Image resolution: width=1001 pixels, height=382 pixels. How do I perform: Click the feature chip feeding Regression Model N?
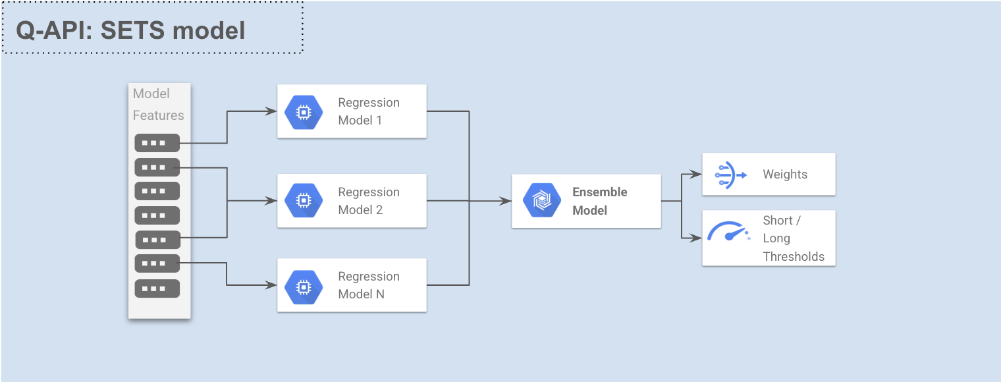point(157,263)
